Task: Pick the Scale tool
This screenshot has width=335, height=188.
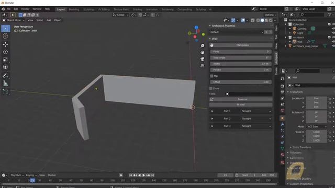Action: [x=6, y=60]
